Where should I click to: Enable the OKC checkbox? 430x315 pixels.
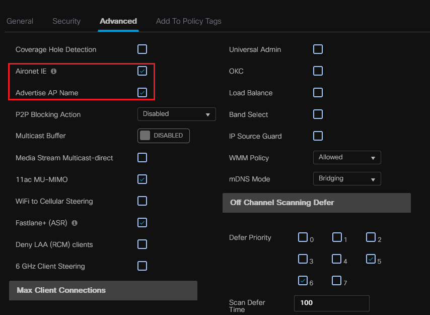(x=318, y=71)
